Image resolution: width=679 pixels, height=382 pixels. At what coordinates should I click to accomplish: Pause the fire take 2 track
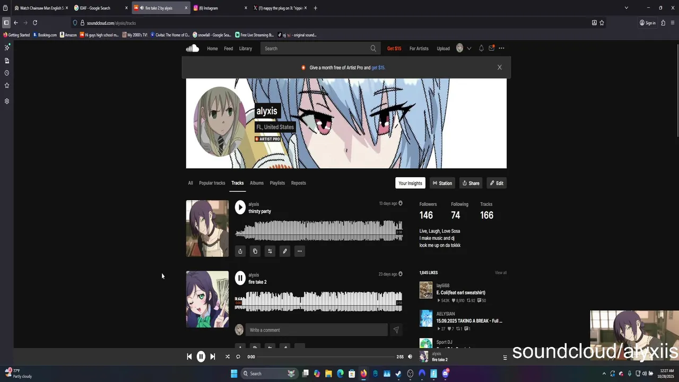point(240,278)
